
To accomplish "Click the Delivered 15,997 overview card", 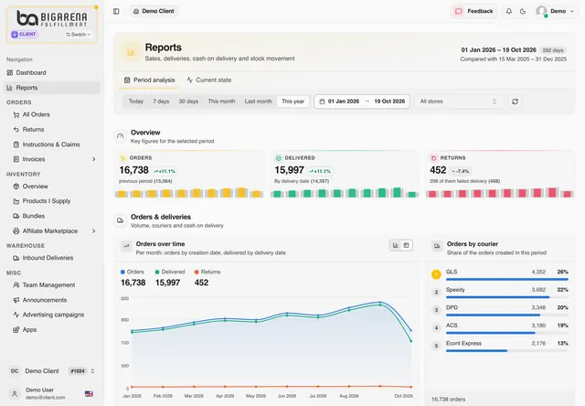I will [345, 175].
